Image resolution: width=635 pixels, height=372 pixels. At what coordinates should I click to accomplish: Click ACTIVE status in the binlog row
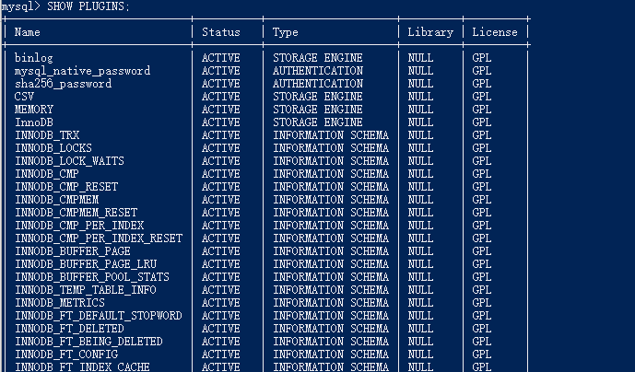[220, 58]
